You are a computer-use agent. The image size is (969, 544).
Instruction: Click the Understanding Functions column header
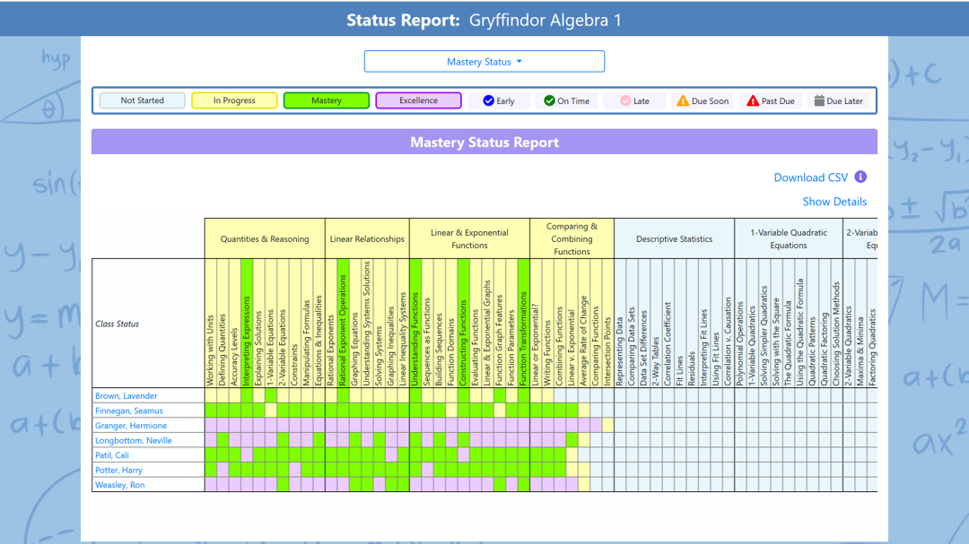pyautogui.click(x=415, y=323)
